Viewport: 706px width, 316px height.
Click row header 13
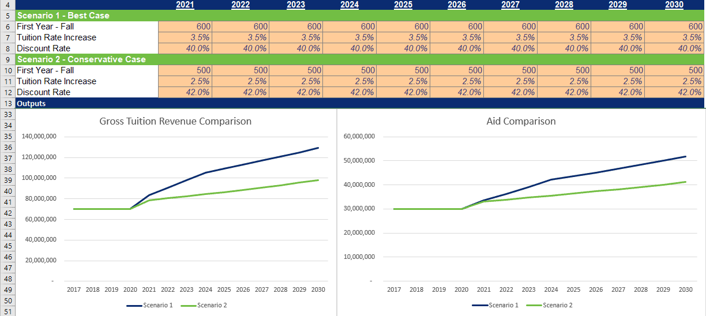[x=8, y=104]
